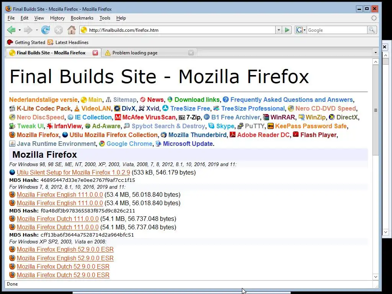392x294 pixels.
Task: Open the Mozilla Thunderbird link
Action: point(198,135)
